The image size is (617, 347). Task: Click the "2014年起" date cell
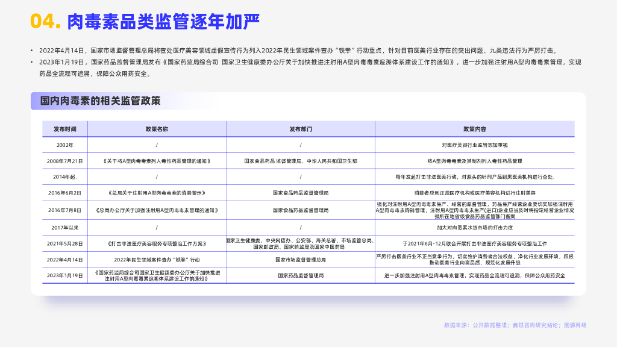click(64, 177)
